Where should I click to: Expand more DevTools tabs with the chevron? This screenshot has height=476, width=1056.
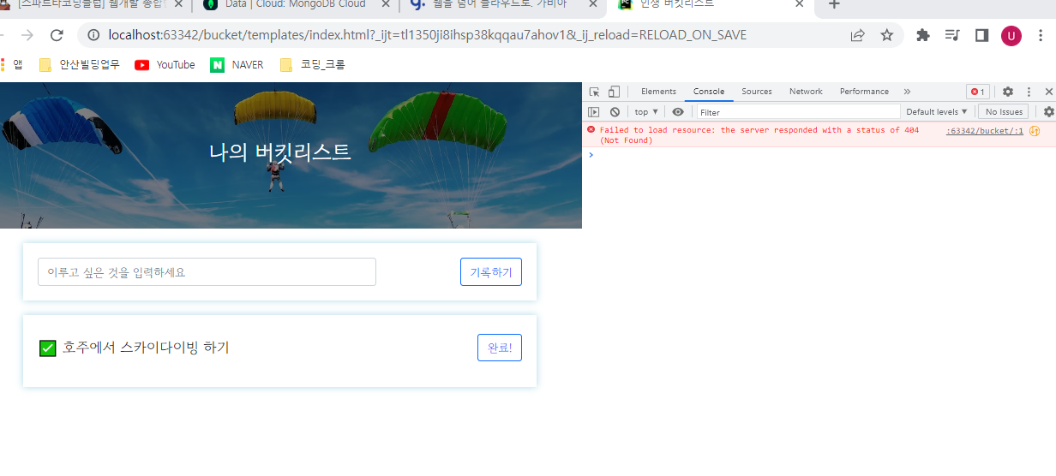[907, 92]
